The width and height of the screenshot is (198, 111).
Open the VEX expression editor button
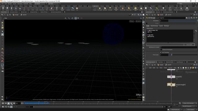(x=196, y=31)
